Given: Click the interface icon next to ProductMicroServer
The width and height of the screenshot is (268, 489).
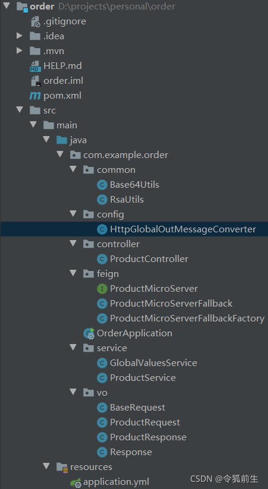Looking at the screenshot, I should (102, 289).
